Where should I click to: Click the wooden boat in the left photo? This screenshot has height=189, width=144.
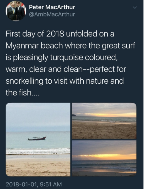tap(37, 138)
